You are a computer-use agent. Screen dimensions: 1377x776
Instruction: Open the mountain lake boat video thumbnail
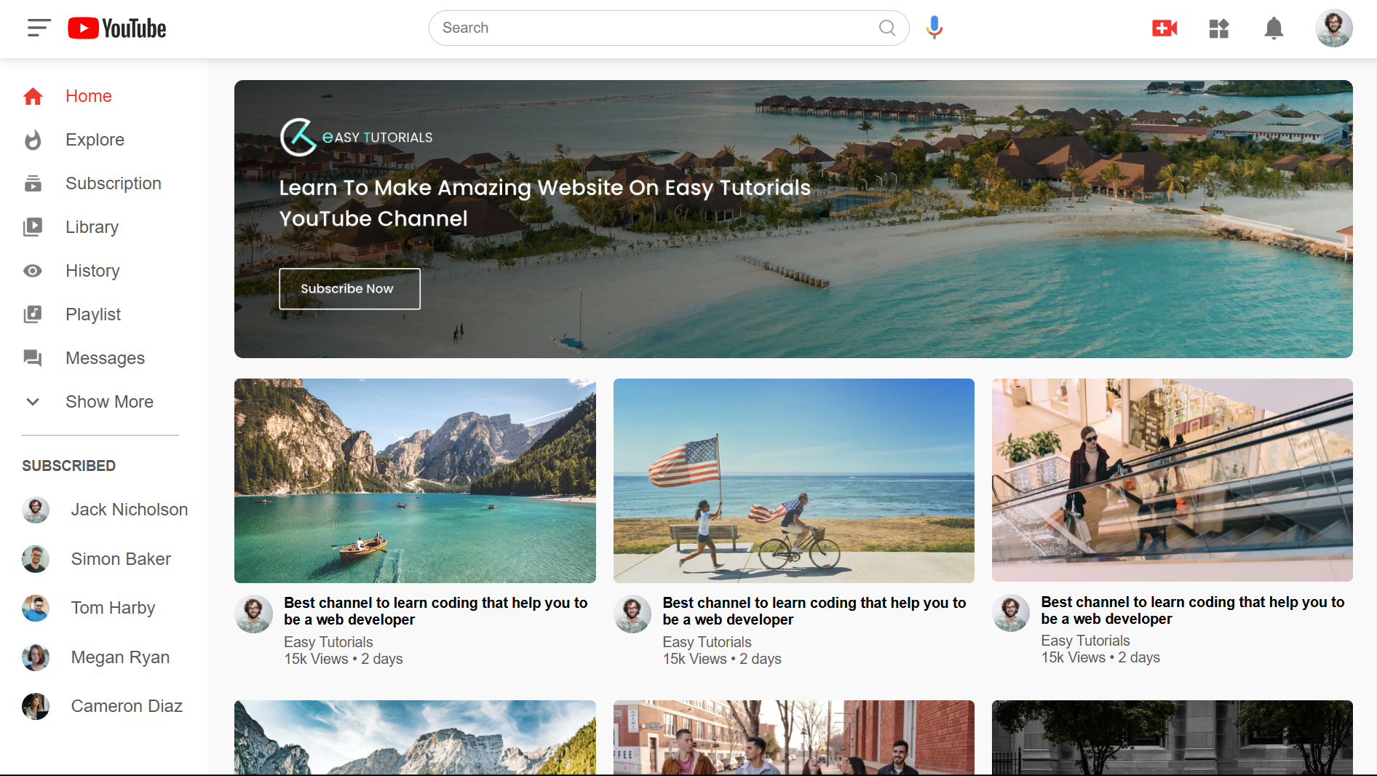tap(415, 480)
